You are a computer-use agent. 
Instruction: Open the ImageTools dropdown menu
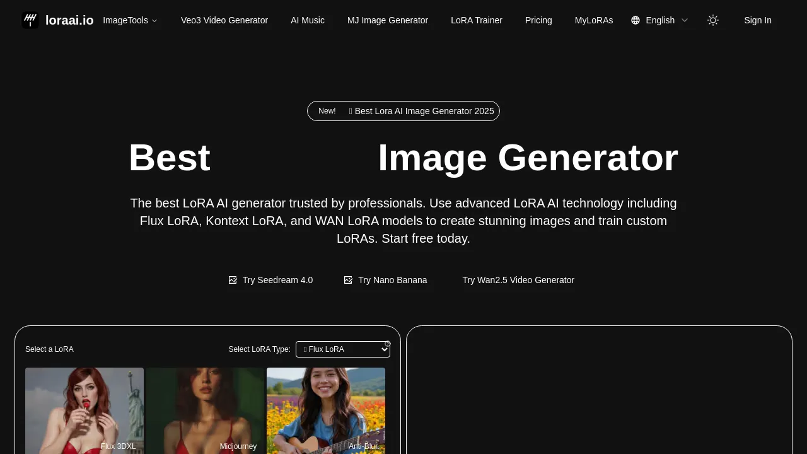coord(131,20)
